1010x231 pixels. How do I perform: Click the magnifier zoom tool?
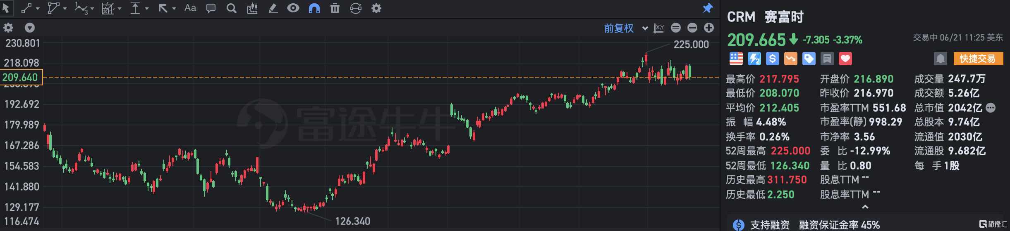[x=232, y=8]
